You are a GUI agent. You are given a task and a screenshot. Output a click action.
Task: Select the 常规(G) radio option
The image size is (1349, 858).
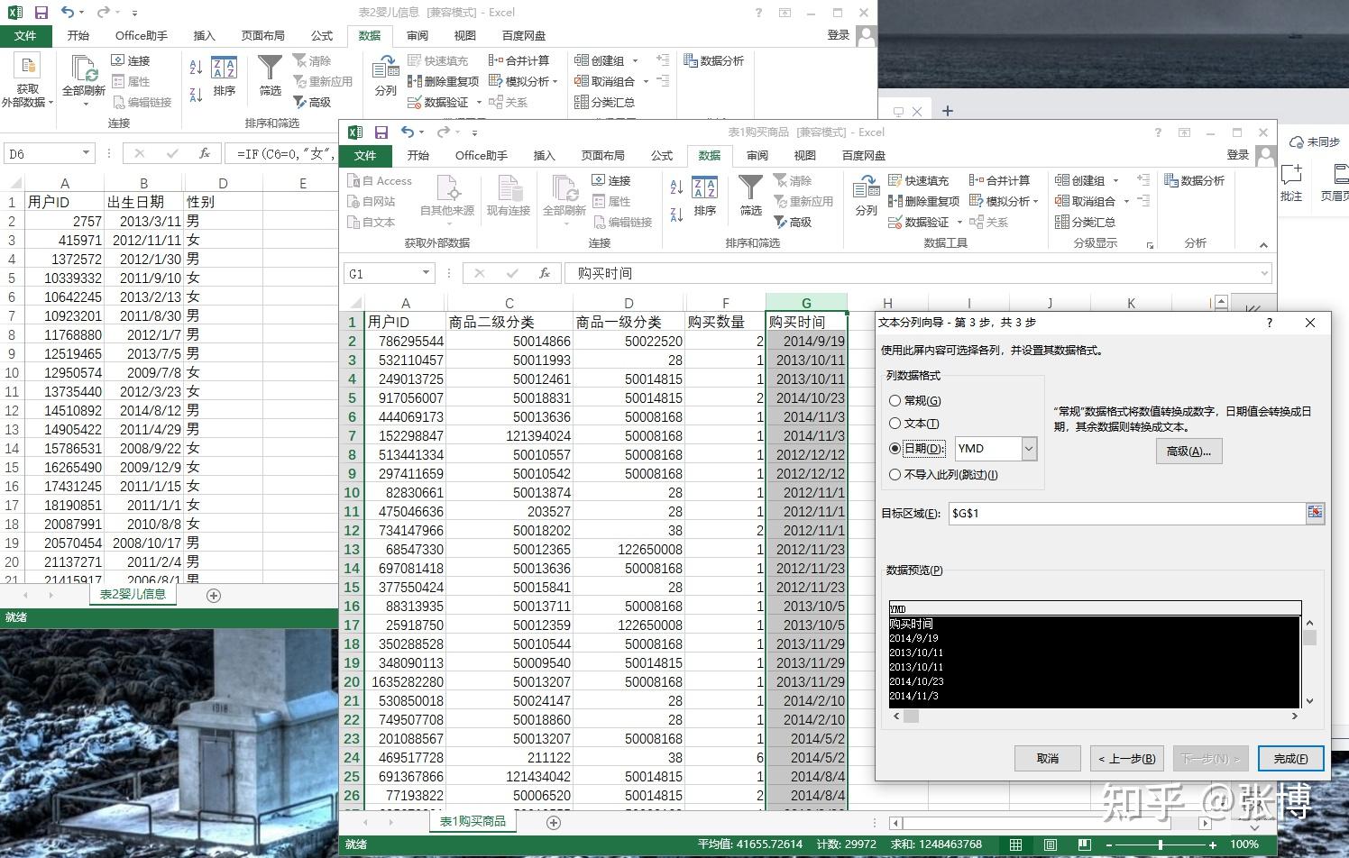coord(914,400)
